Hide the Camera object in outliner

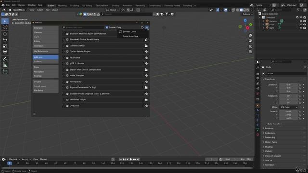coord(301,21)
